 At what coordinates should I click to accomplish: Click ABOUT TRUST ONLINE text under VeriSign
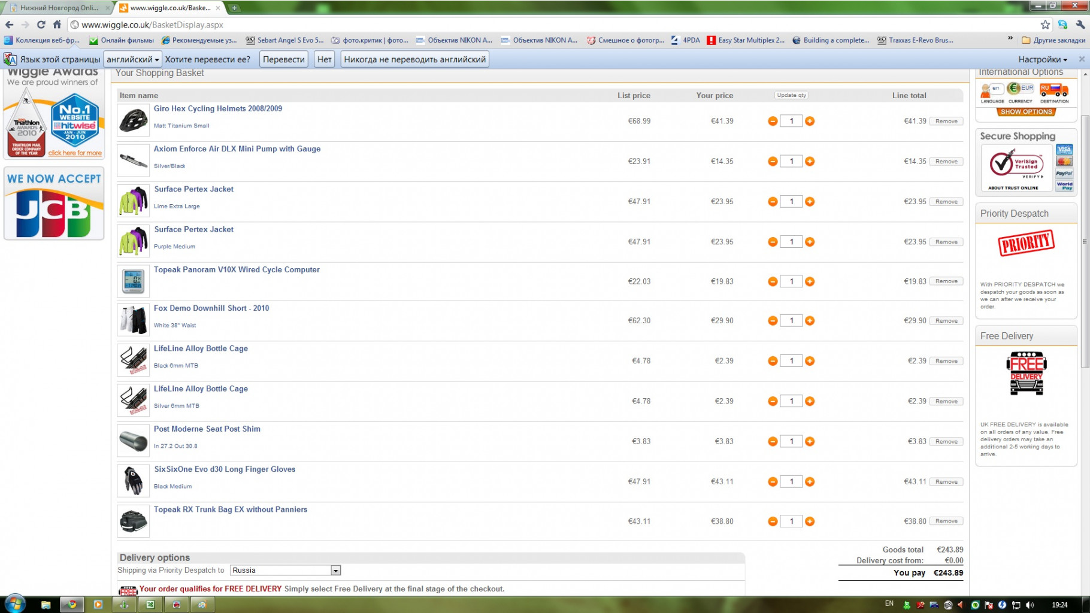coord(1013,188)
